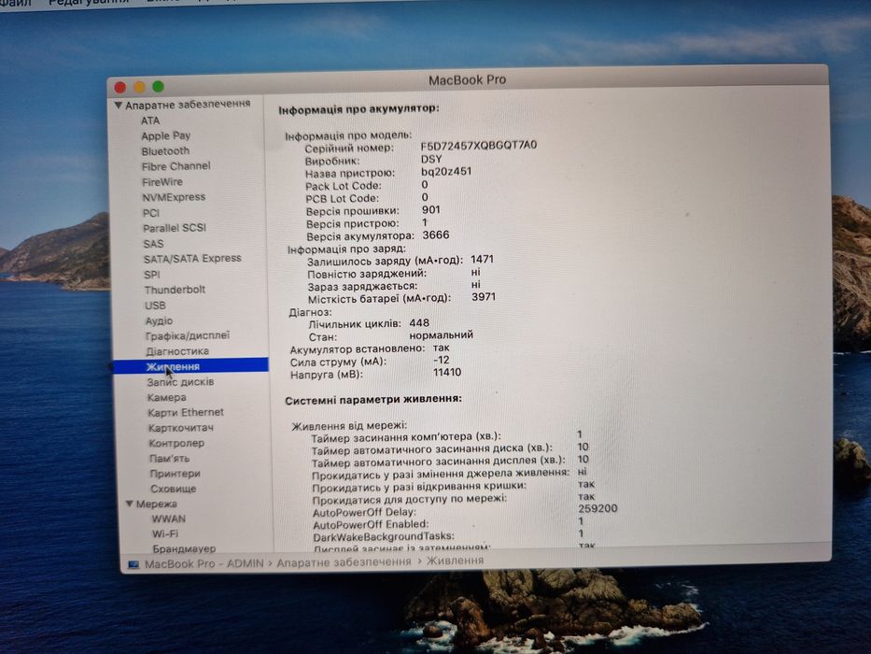Click MacBook Pro - ADMIN in path bar
Image resolution: width=871 pixels, height=654 pixels.
[x=204, y=564]
